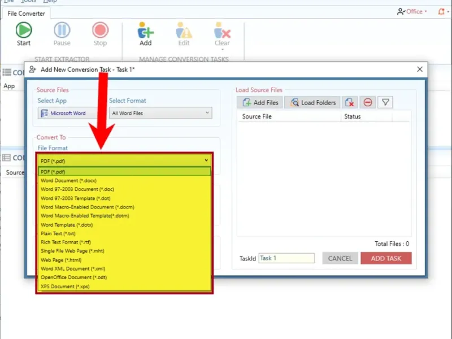The height and width of the screenshot is (339, 452).
Task: Click the dialog title bar user icon
Action: (x=32, y=69)
